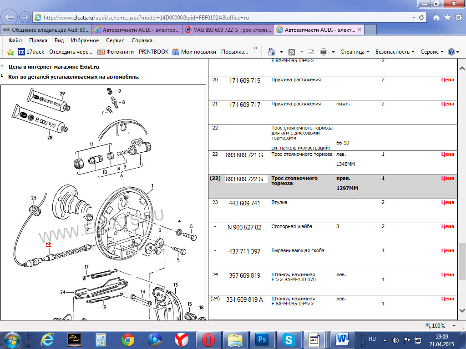The image size is (466, 349).
Task: Switch to Photoshop in the taskbar
Action: point(262,339)
